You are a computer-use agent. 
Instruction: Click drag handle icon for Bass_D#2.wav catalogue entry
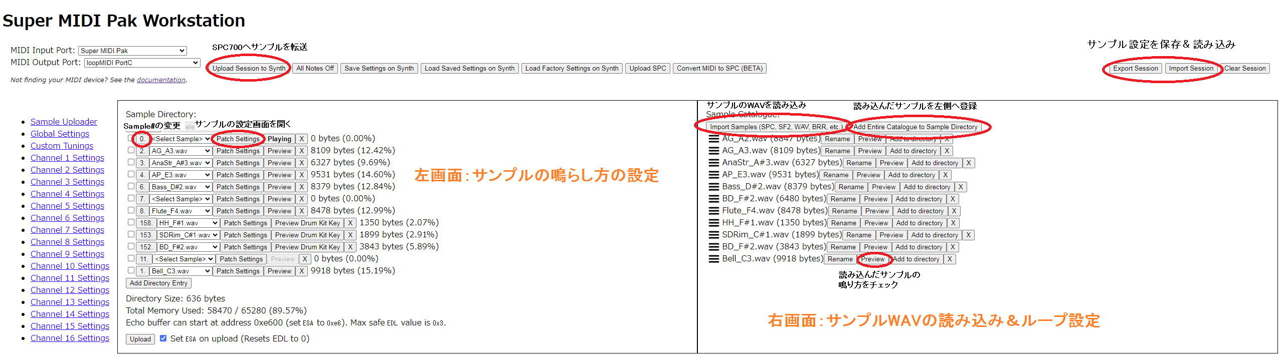pos(713,187)
